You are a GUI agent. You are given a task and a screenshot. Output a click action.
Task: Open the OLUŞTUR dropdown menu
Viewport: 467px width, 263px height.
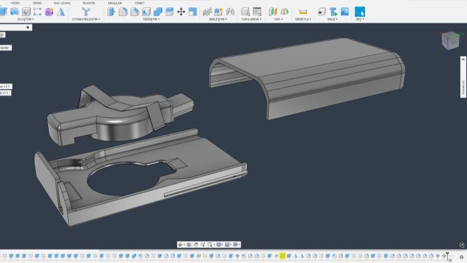[x=25, y=19]
